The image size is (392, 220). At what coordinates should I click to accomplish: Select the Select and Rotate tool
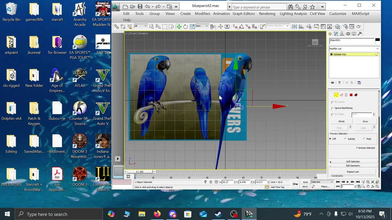coord(185,27)
